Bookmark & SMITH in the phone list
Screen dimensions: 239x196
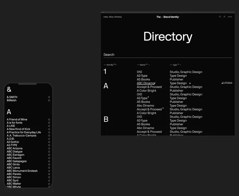pos(49,97)
